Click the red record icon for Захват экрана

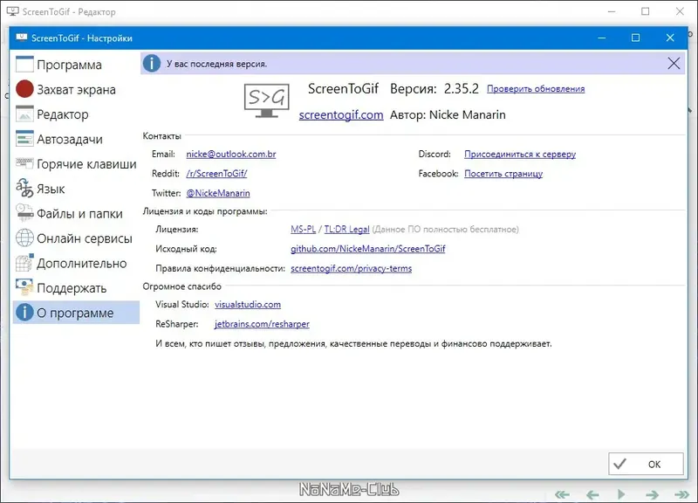point(24,89)
